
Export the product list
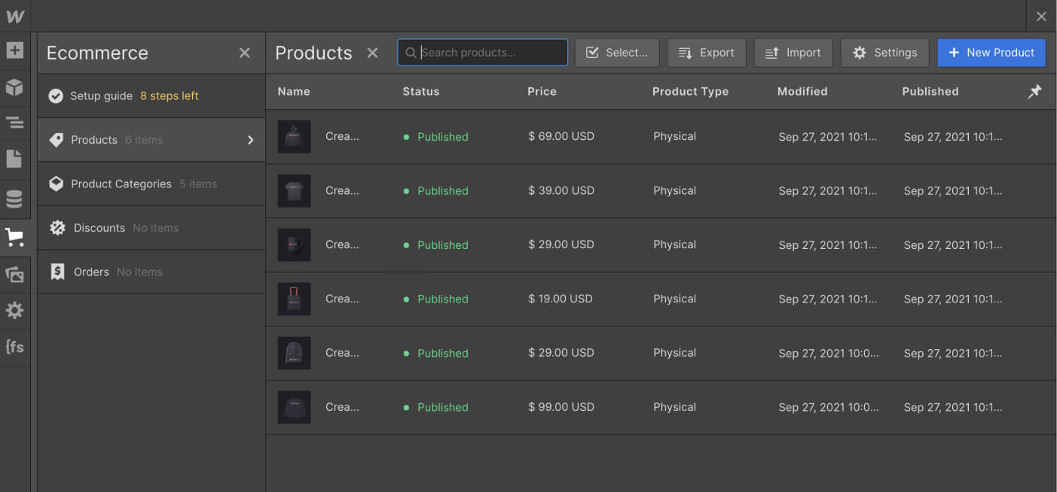(x=707, y=52)
